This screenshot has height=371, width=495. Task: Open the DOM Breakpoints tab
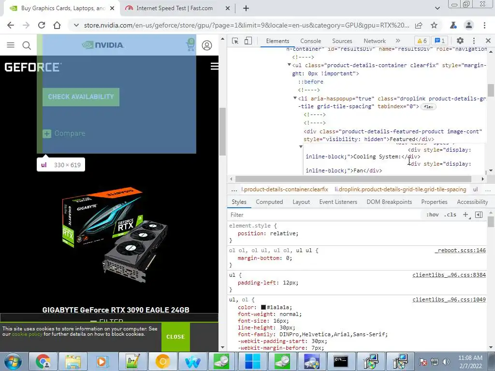pos(389,202)
